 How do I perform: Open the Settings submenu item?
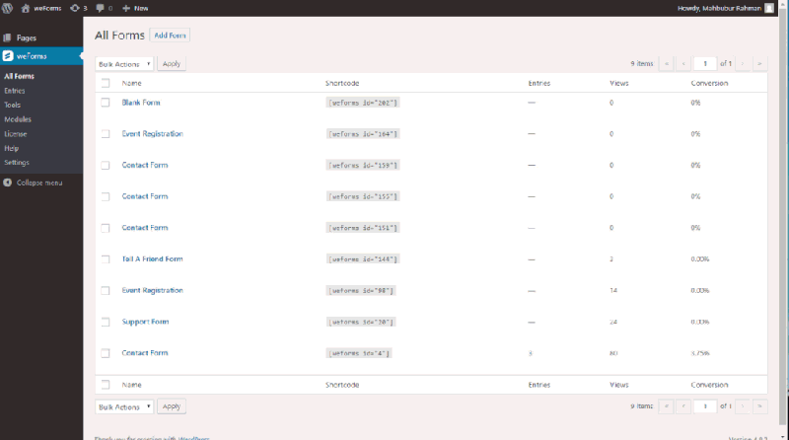point(17,162)
